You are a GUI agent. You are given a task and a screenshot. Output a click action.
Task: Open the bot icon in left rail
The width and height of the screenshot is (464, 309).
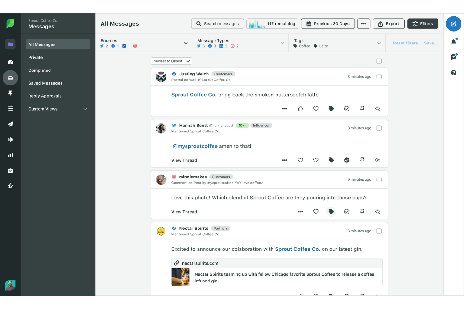(x=10, y=171)
